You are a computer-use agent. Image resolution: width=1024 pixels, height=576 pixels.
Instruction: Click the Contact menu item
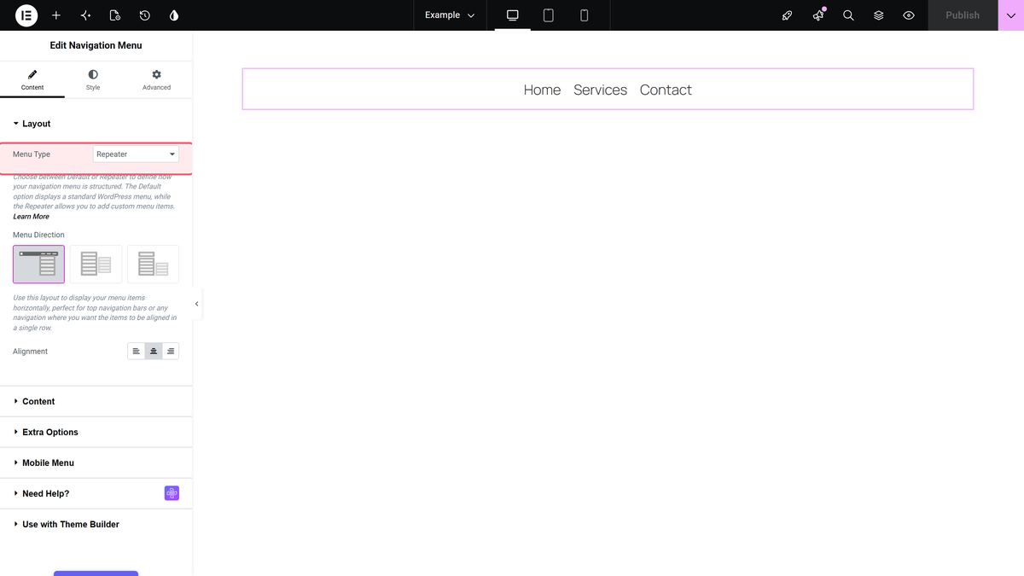pyautogui.click(x=666, y=90)
